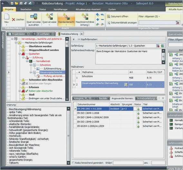Open Querverweise auswählen tool
Image resolution: width=183 pixels, height=170 pixels.
point(34,17)
